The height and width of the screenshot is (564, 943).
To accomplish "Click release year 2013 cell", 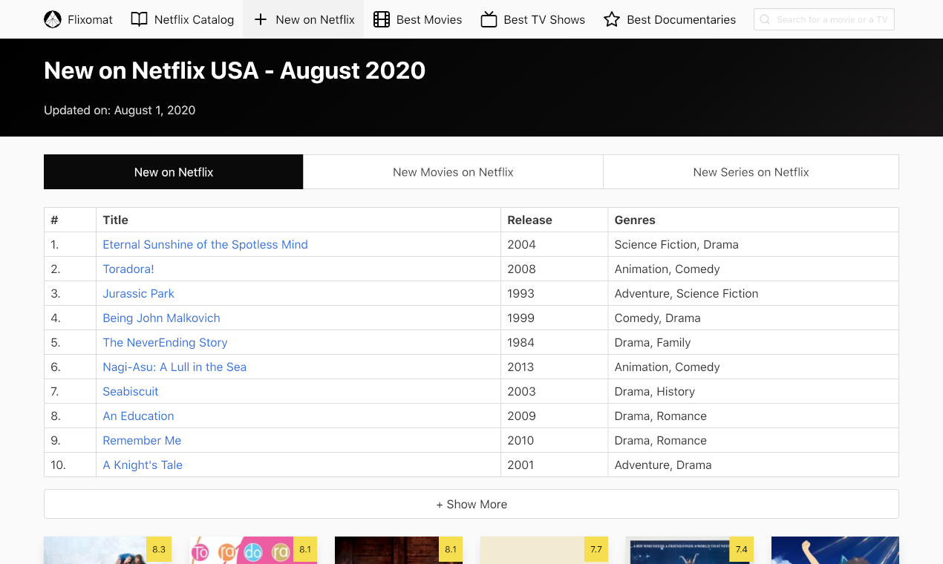I will pyautogui.click(x=554, y=367).
